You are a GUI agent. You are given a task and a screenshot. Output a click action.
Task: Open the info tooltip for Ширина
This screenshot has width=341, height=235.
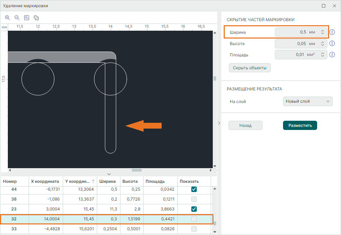coord(332,32)
